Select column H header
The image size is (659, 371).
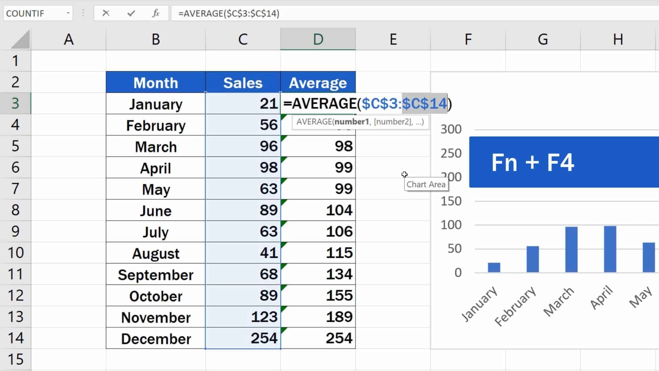(618, 39)
